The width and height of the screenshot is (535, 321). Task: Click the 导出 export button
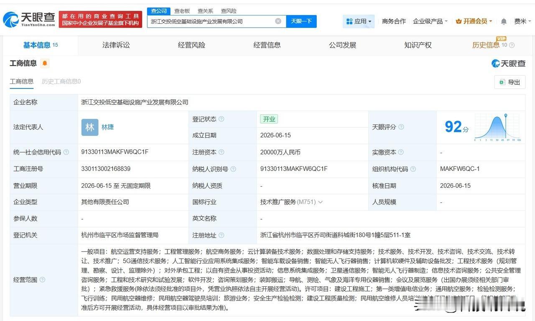click(x=510, y=82)
